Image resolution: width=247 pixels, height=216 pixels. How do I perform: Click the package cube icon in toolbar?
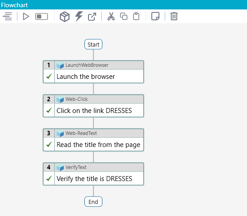[x=65, y=17]
